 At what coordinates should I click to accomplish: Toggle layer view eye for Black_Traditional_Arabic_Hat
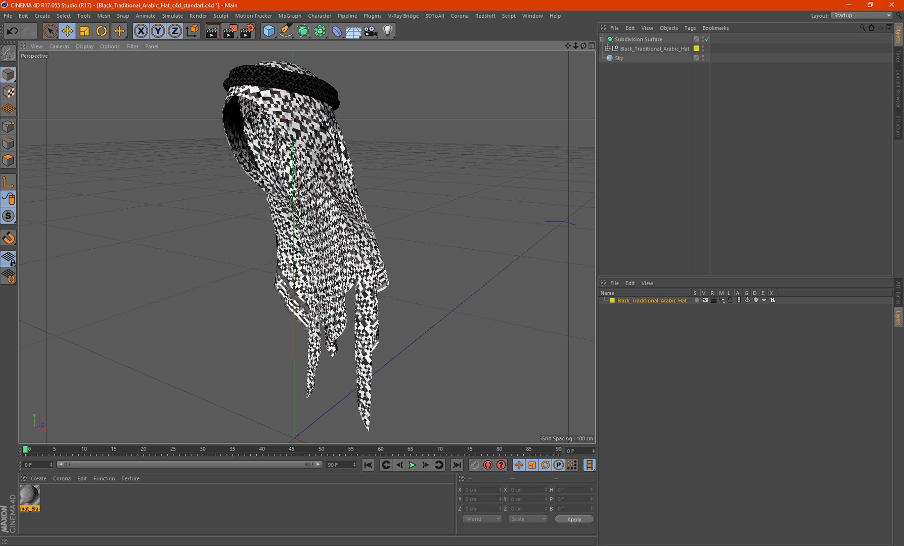point(705,300)
